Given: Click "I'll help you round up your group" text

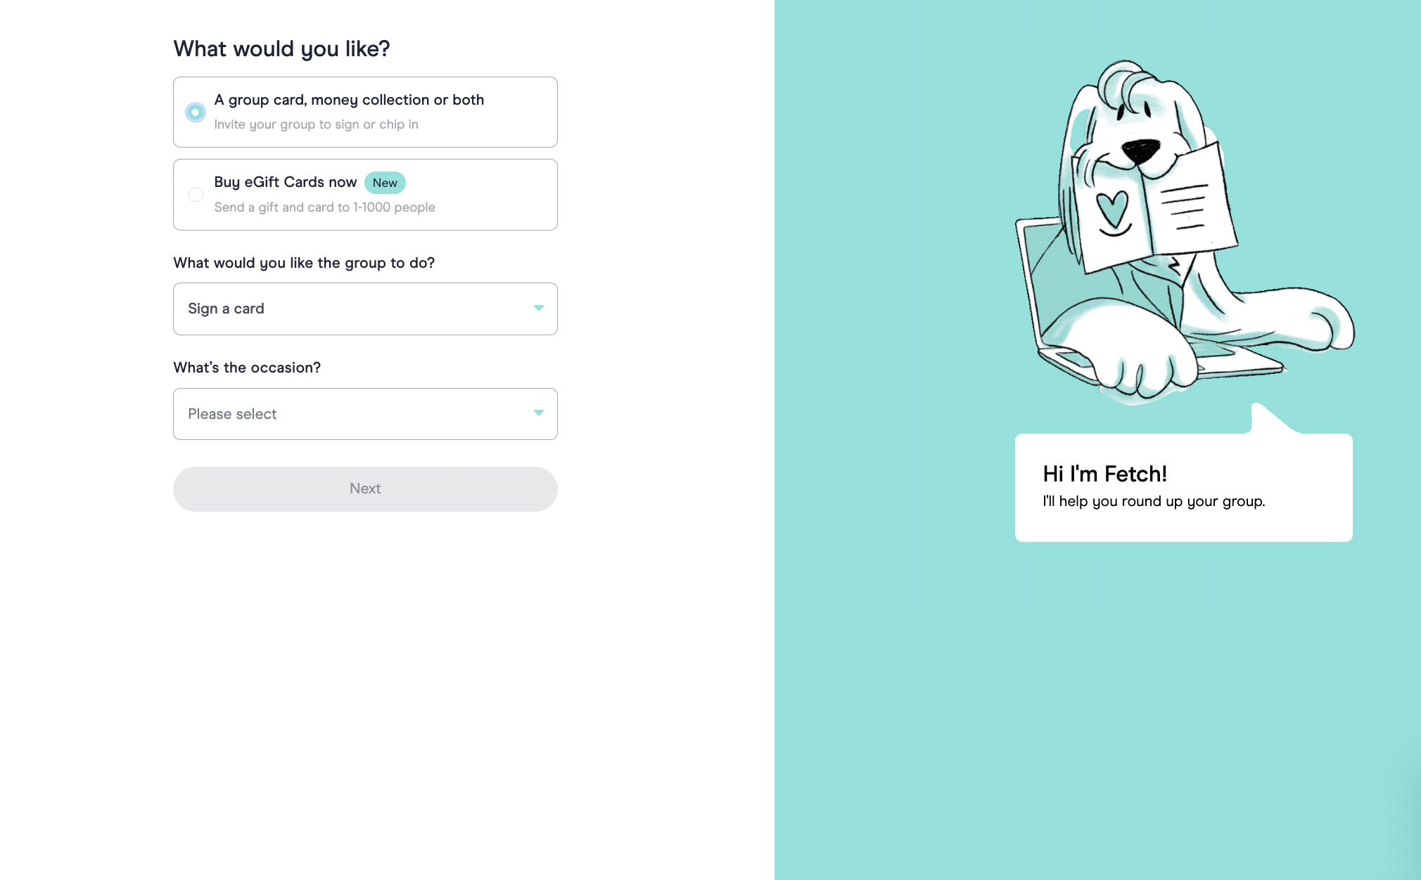Looking at the screenshot, I should (x=1154, y=501).
